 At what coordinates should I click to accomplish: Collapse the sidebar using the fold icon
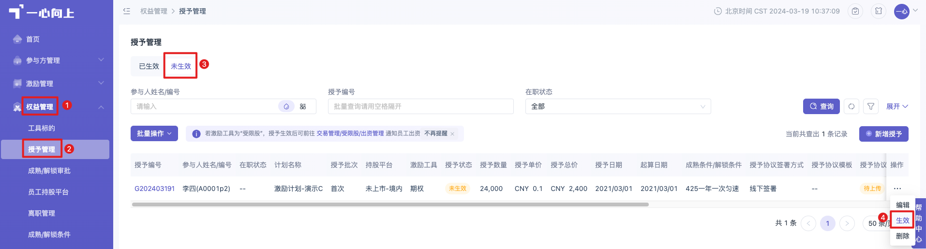127,11
